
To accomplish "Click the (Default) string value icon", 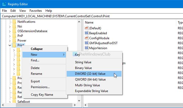I will [87, 28].
